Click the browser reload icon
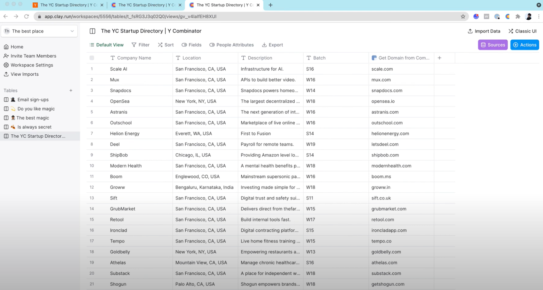Screen dimensions: 543x290 click(26, 16)
